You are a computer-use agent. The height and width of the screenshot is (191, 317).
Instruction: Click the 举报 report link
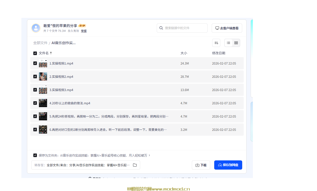[84, 31]
